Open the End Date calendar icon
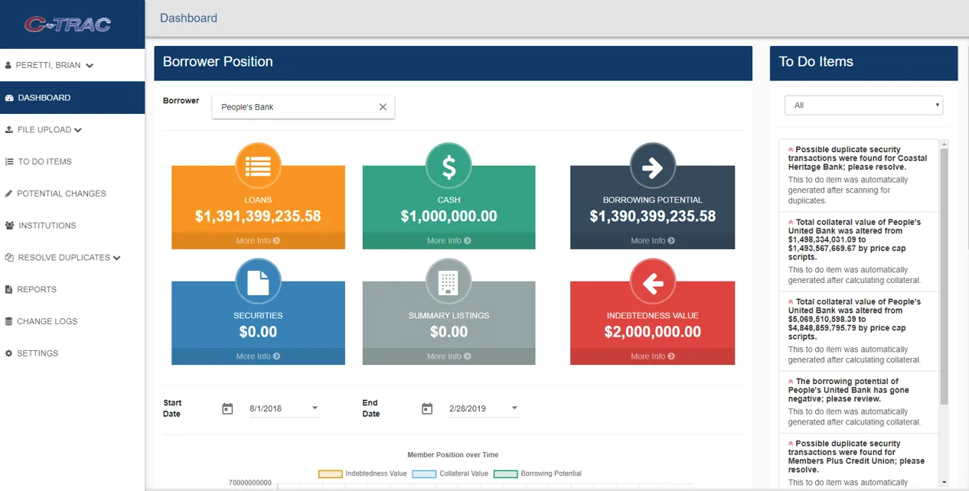 (x=427, y=408)
